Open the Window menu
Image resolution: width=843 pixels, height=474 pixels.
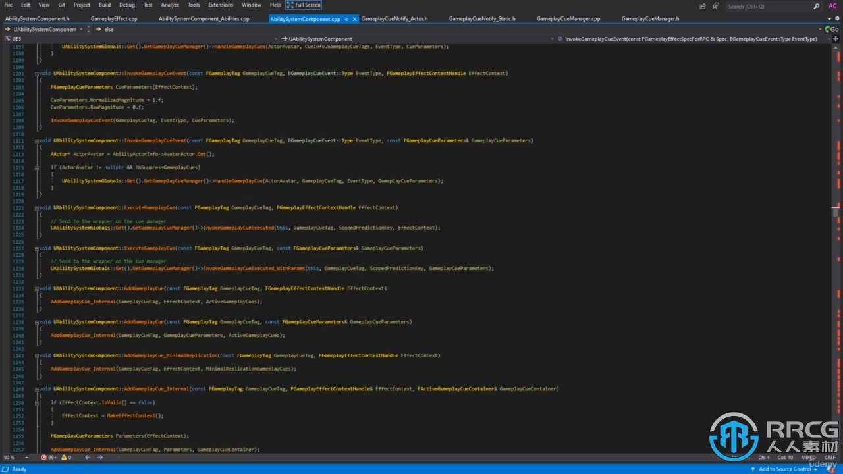(x=251, y=5)
